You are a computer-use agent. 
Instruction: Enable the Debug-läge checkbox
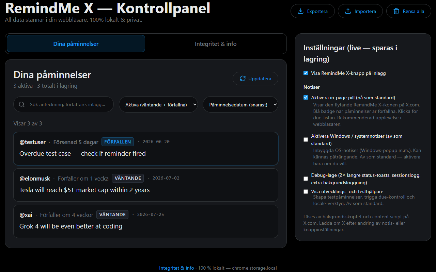coord(306,179)
